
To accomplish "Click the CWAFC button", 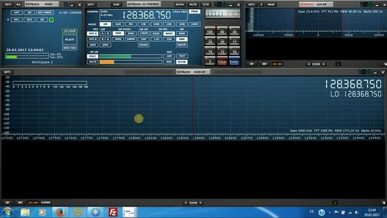I will [x=144, y=45].
